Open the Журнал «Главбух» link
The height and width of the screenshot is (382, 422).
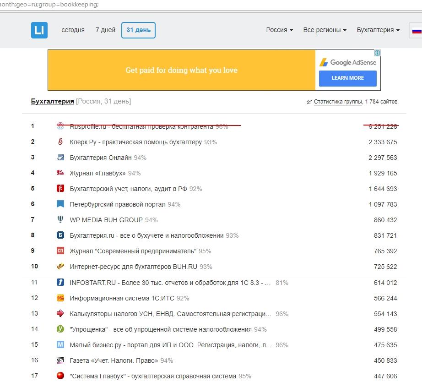(97, 173)
